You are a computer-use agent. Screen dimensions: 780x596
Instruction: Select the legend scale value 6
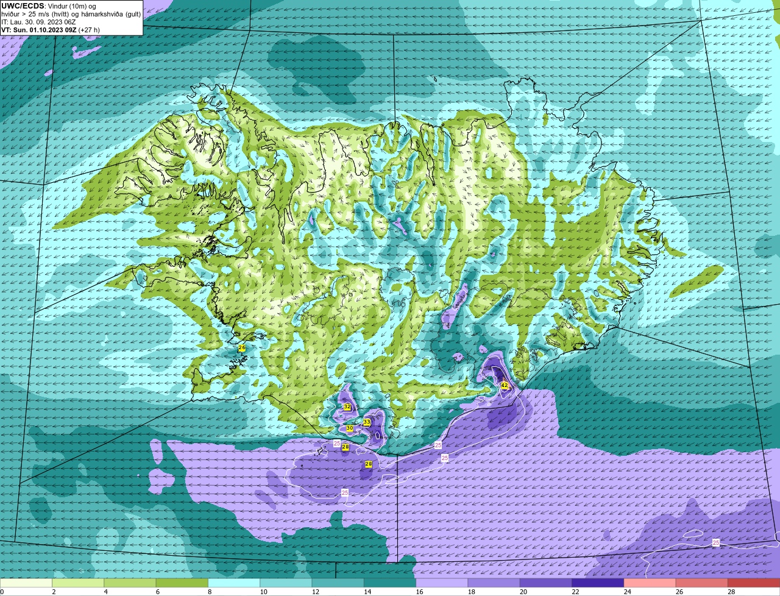pyautogui.click(x=158, y=592)
